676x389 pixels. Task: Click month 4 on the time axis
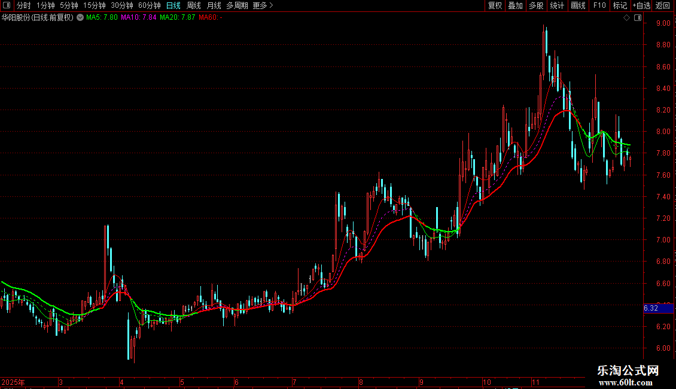click(121, 382)
